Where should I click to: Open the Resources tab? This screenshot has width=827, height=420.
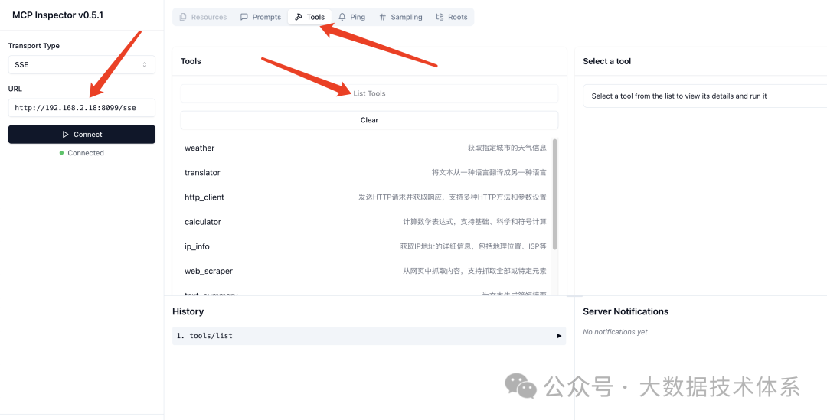coord(203,17)
